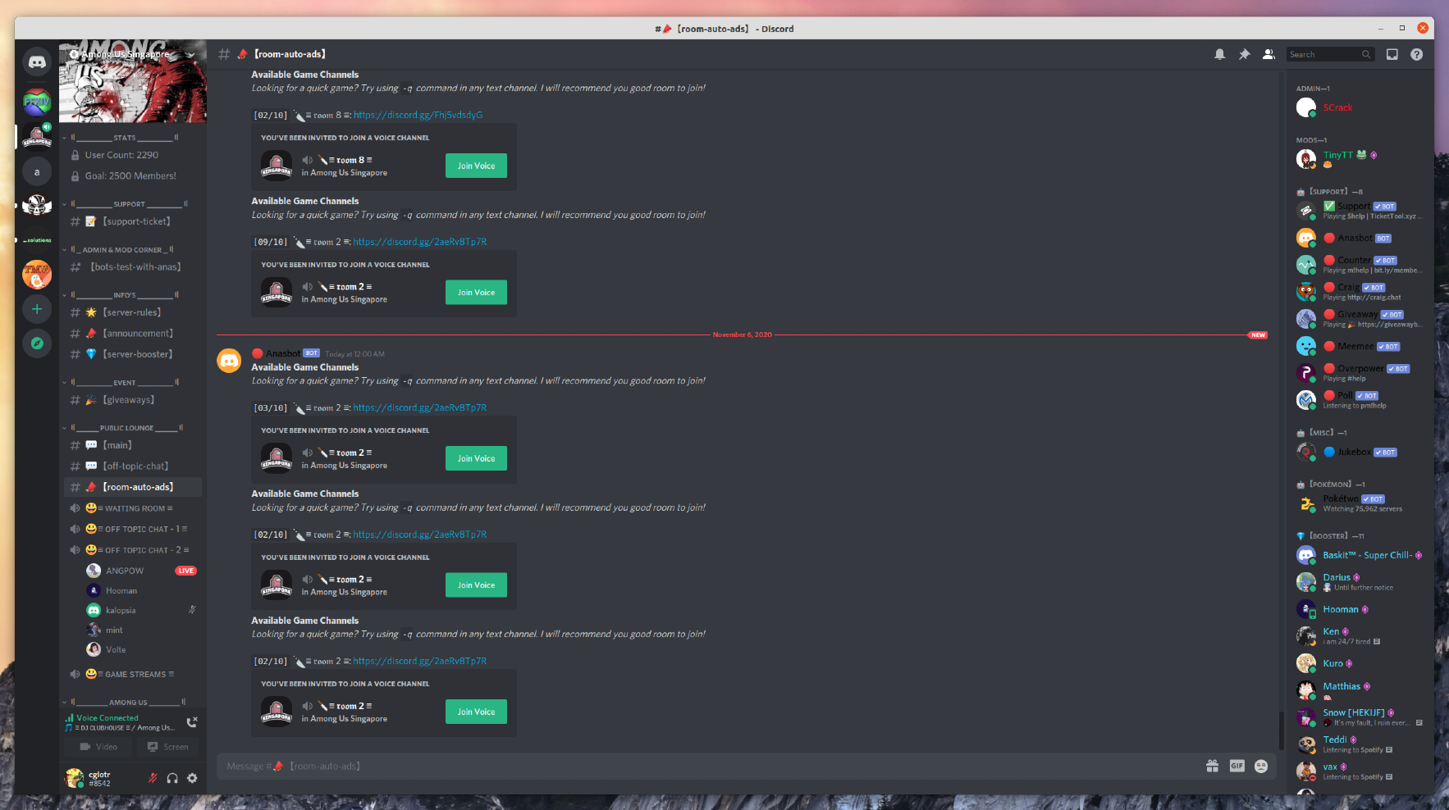1449x810 pixels.
Task: Open Darius booster profile in member list
Action: (x=1358, y=582)
